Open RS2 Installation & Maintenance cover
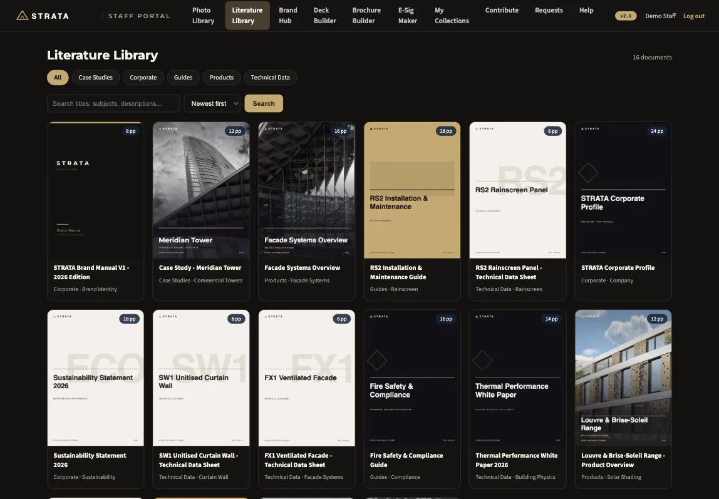Viewport: 719px width, 499px height. click(412, 190)
